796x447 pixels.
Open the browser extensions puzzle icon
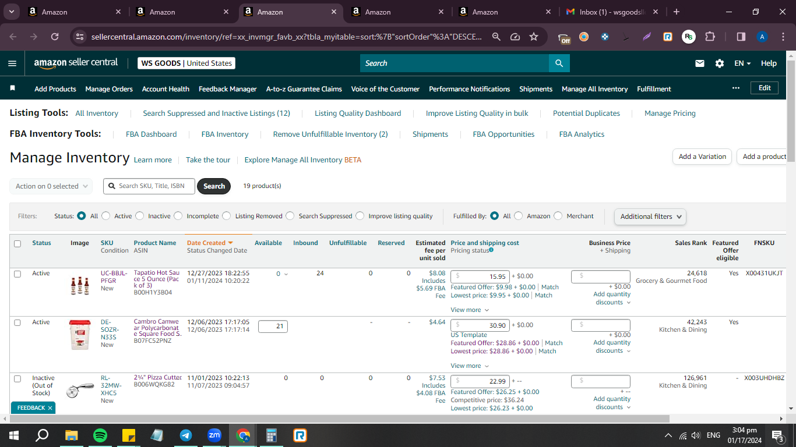point(710,37)
